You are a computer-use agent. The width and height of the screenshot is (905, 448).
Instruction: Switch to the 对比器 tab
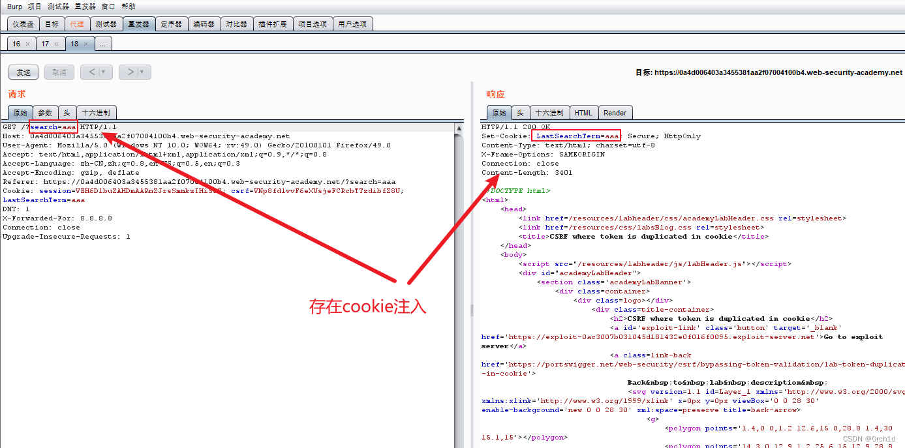[236, 24]
